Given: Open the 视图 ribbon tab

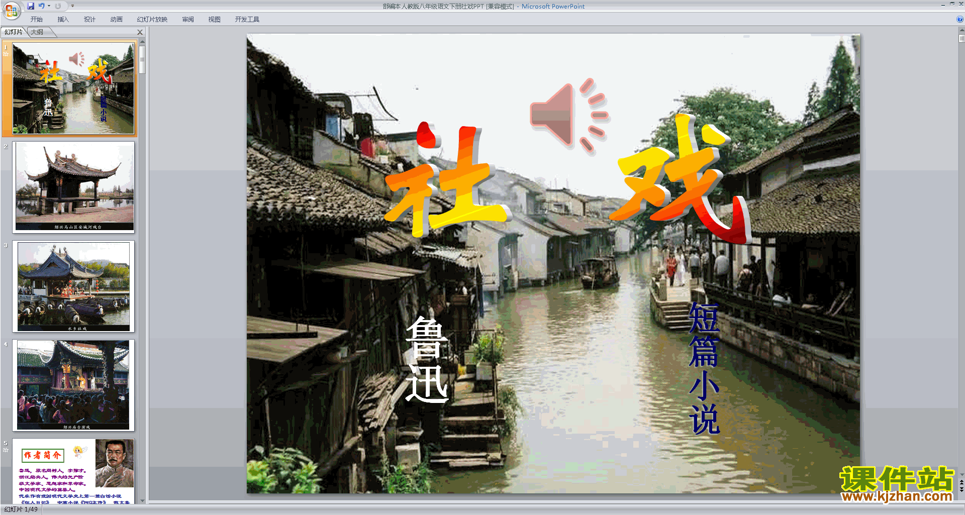Looking at the screenshot, I should (x=215, y=20).
